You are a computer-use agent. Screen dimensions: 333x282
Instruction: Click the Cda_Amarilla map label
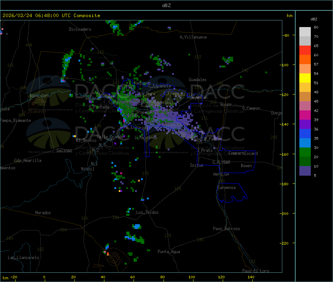point(28,160)
